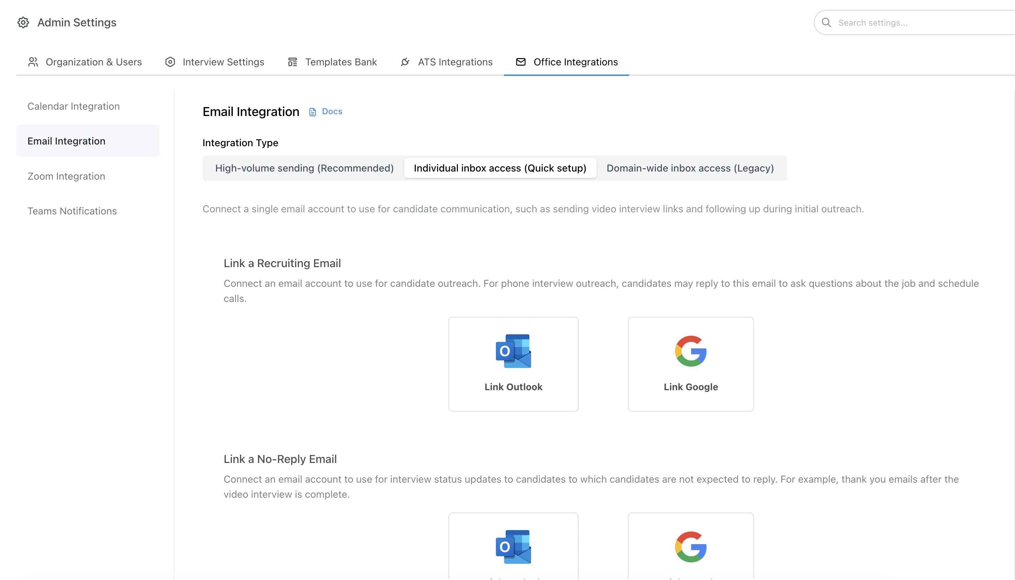Screen dimensions: 1015x580
Task: Click the Office Integrations envelope icon
Action: [521, 62]
